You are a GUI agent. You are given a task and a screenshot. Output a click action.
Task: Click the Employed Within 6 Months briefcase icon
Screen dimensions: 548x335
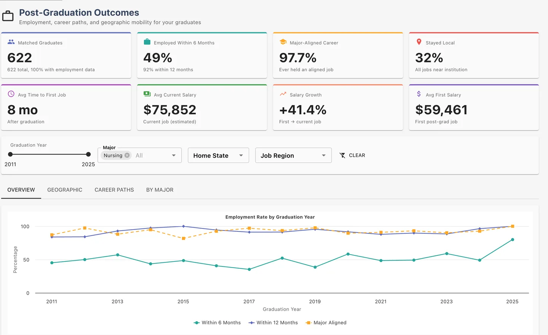pos(147,42)
